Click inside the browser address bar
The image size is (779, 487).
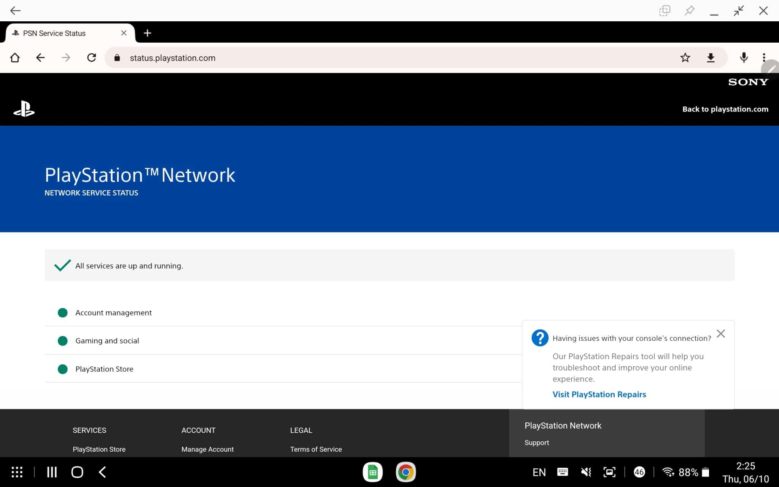point(266,58)
